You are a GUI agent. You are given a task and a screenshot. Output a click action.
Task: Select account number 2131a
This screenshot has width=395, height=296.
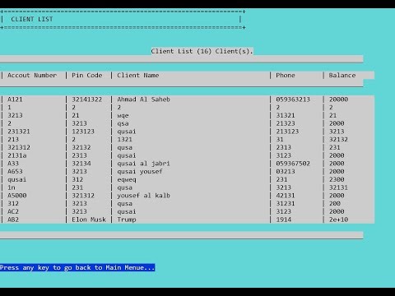pyautogui.click(x=16, y=155)
